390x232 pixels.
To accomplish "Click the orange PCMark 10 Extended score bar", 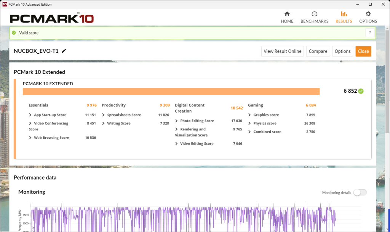I will [171, 91].
